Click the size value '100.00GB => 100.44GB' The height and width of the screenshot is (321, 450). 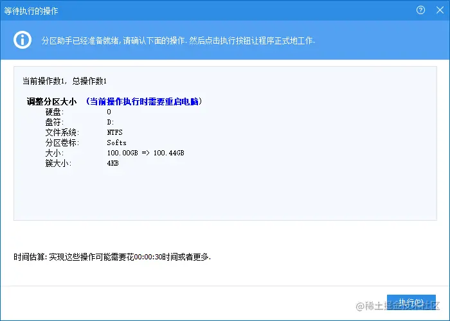tap(145, 153)
